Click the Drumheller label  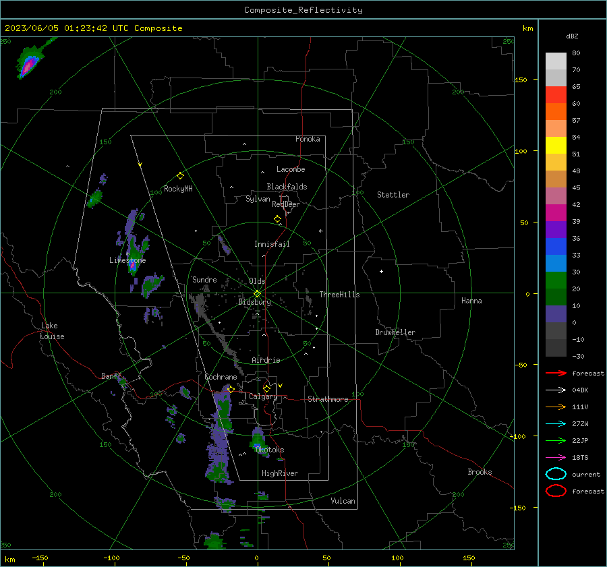pos(395,332)
